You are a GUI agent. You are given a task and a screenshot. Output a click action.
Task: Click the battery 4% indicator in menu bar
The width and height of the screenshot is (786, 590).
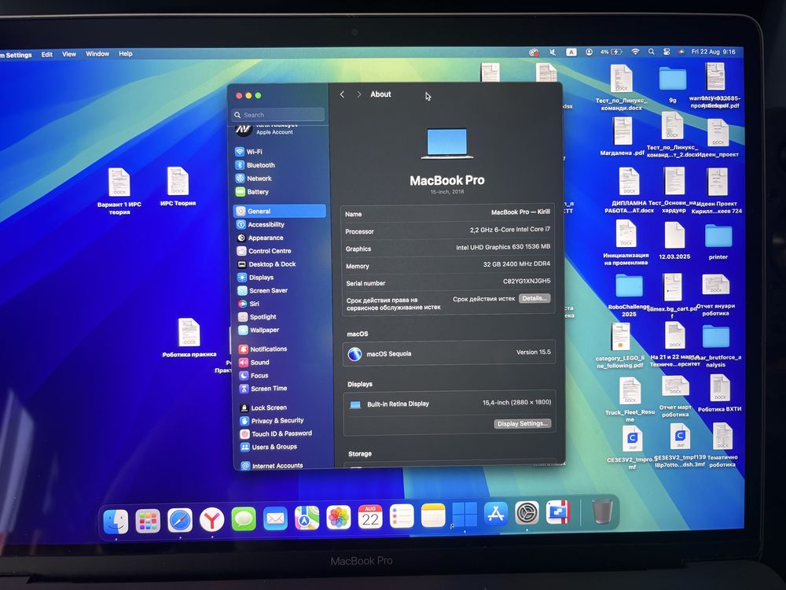[611, 52]
